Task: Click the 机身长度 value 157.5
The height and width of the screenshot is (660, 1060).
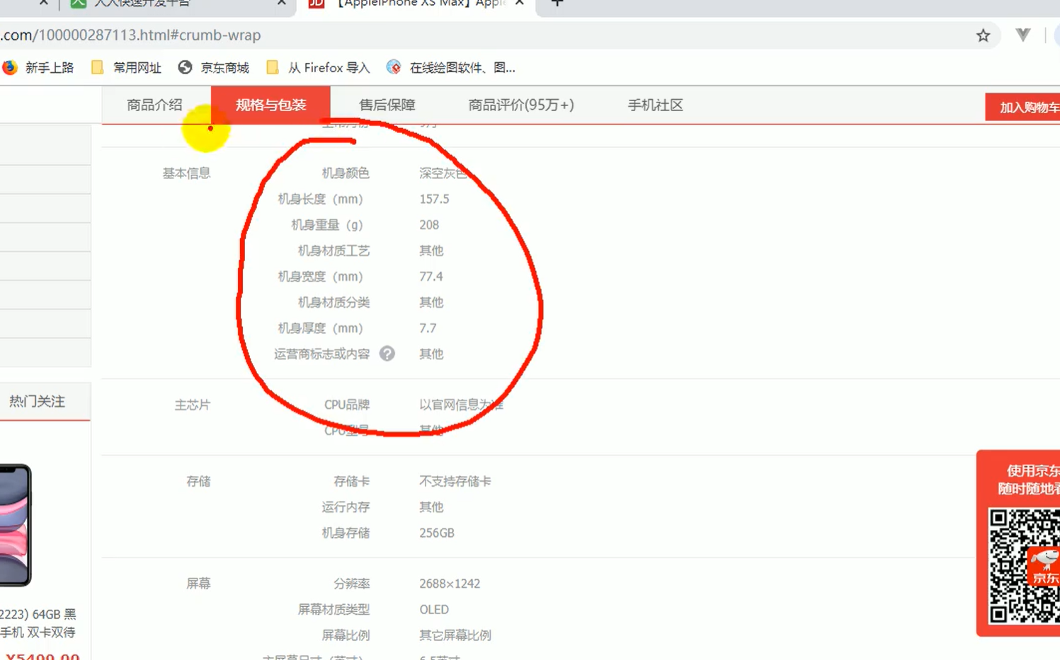Action: tap(434, 199)
